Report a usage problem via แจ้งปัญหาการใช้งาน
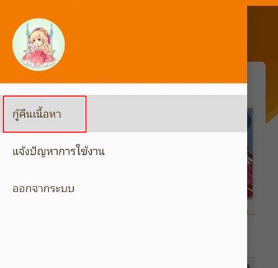This screenshot has width=278, height=268. (x=58, y=151)
